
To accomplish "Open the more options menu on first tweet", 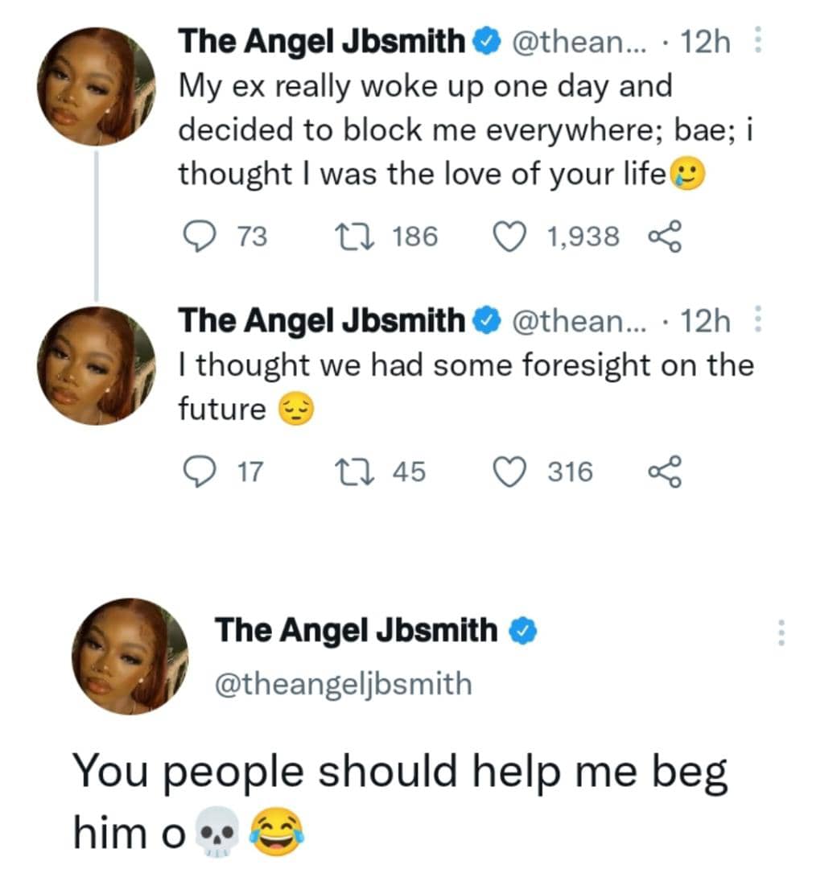I will [x=755, y=42].
